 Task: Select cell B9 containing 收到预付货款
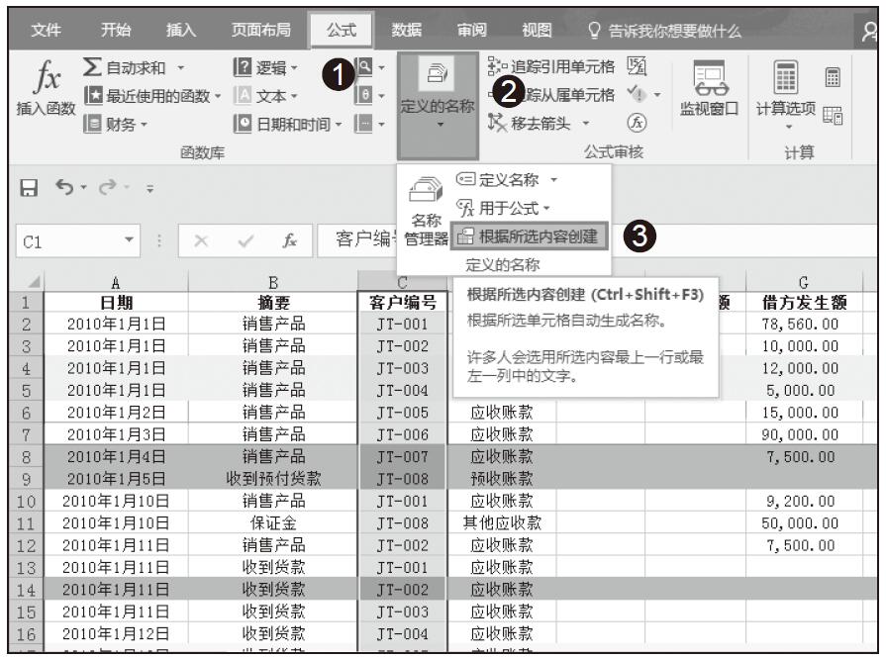click(271, 480)
